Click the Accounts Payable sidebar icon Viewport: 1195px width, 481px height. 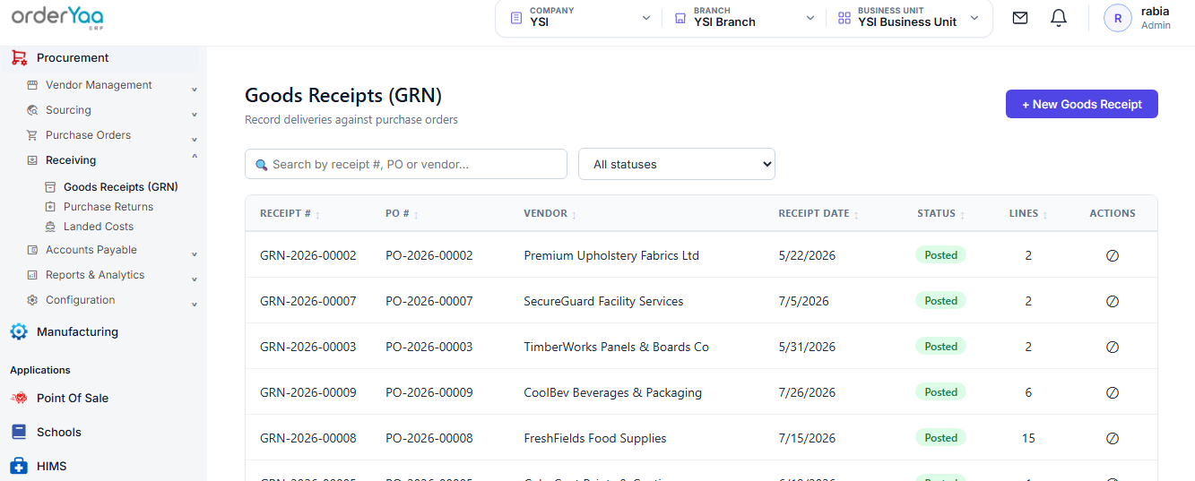coord(32,250)
